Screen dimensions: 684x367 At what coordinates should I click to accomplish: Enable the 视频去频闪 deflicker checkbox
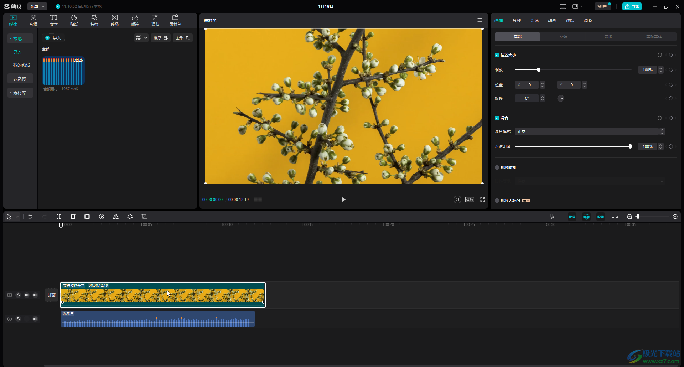(497, 201)
